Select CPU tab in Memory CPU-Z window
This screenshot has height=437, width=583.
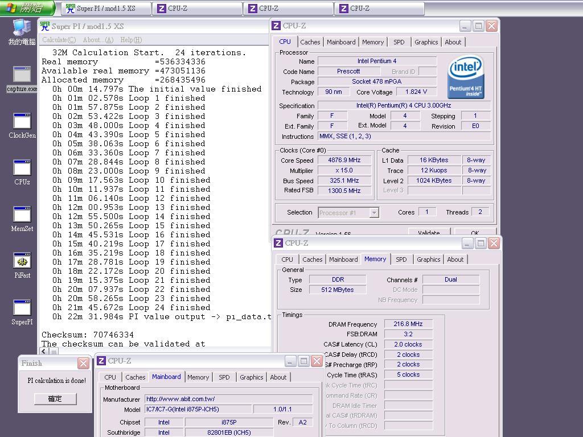(287, 259)
